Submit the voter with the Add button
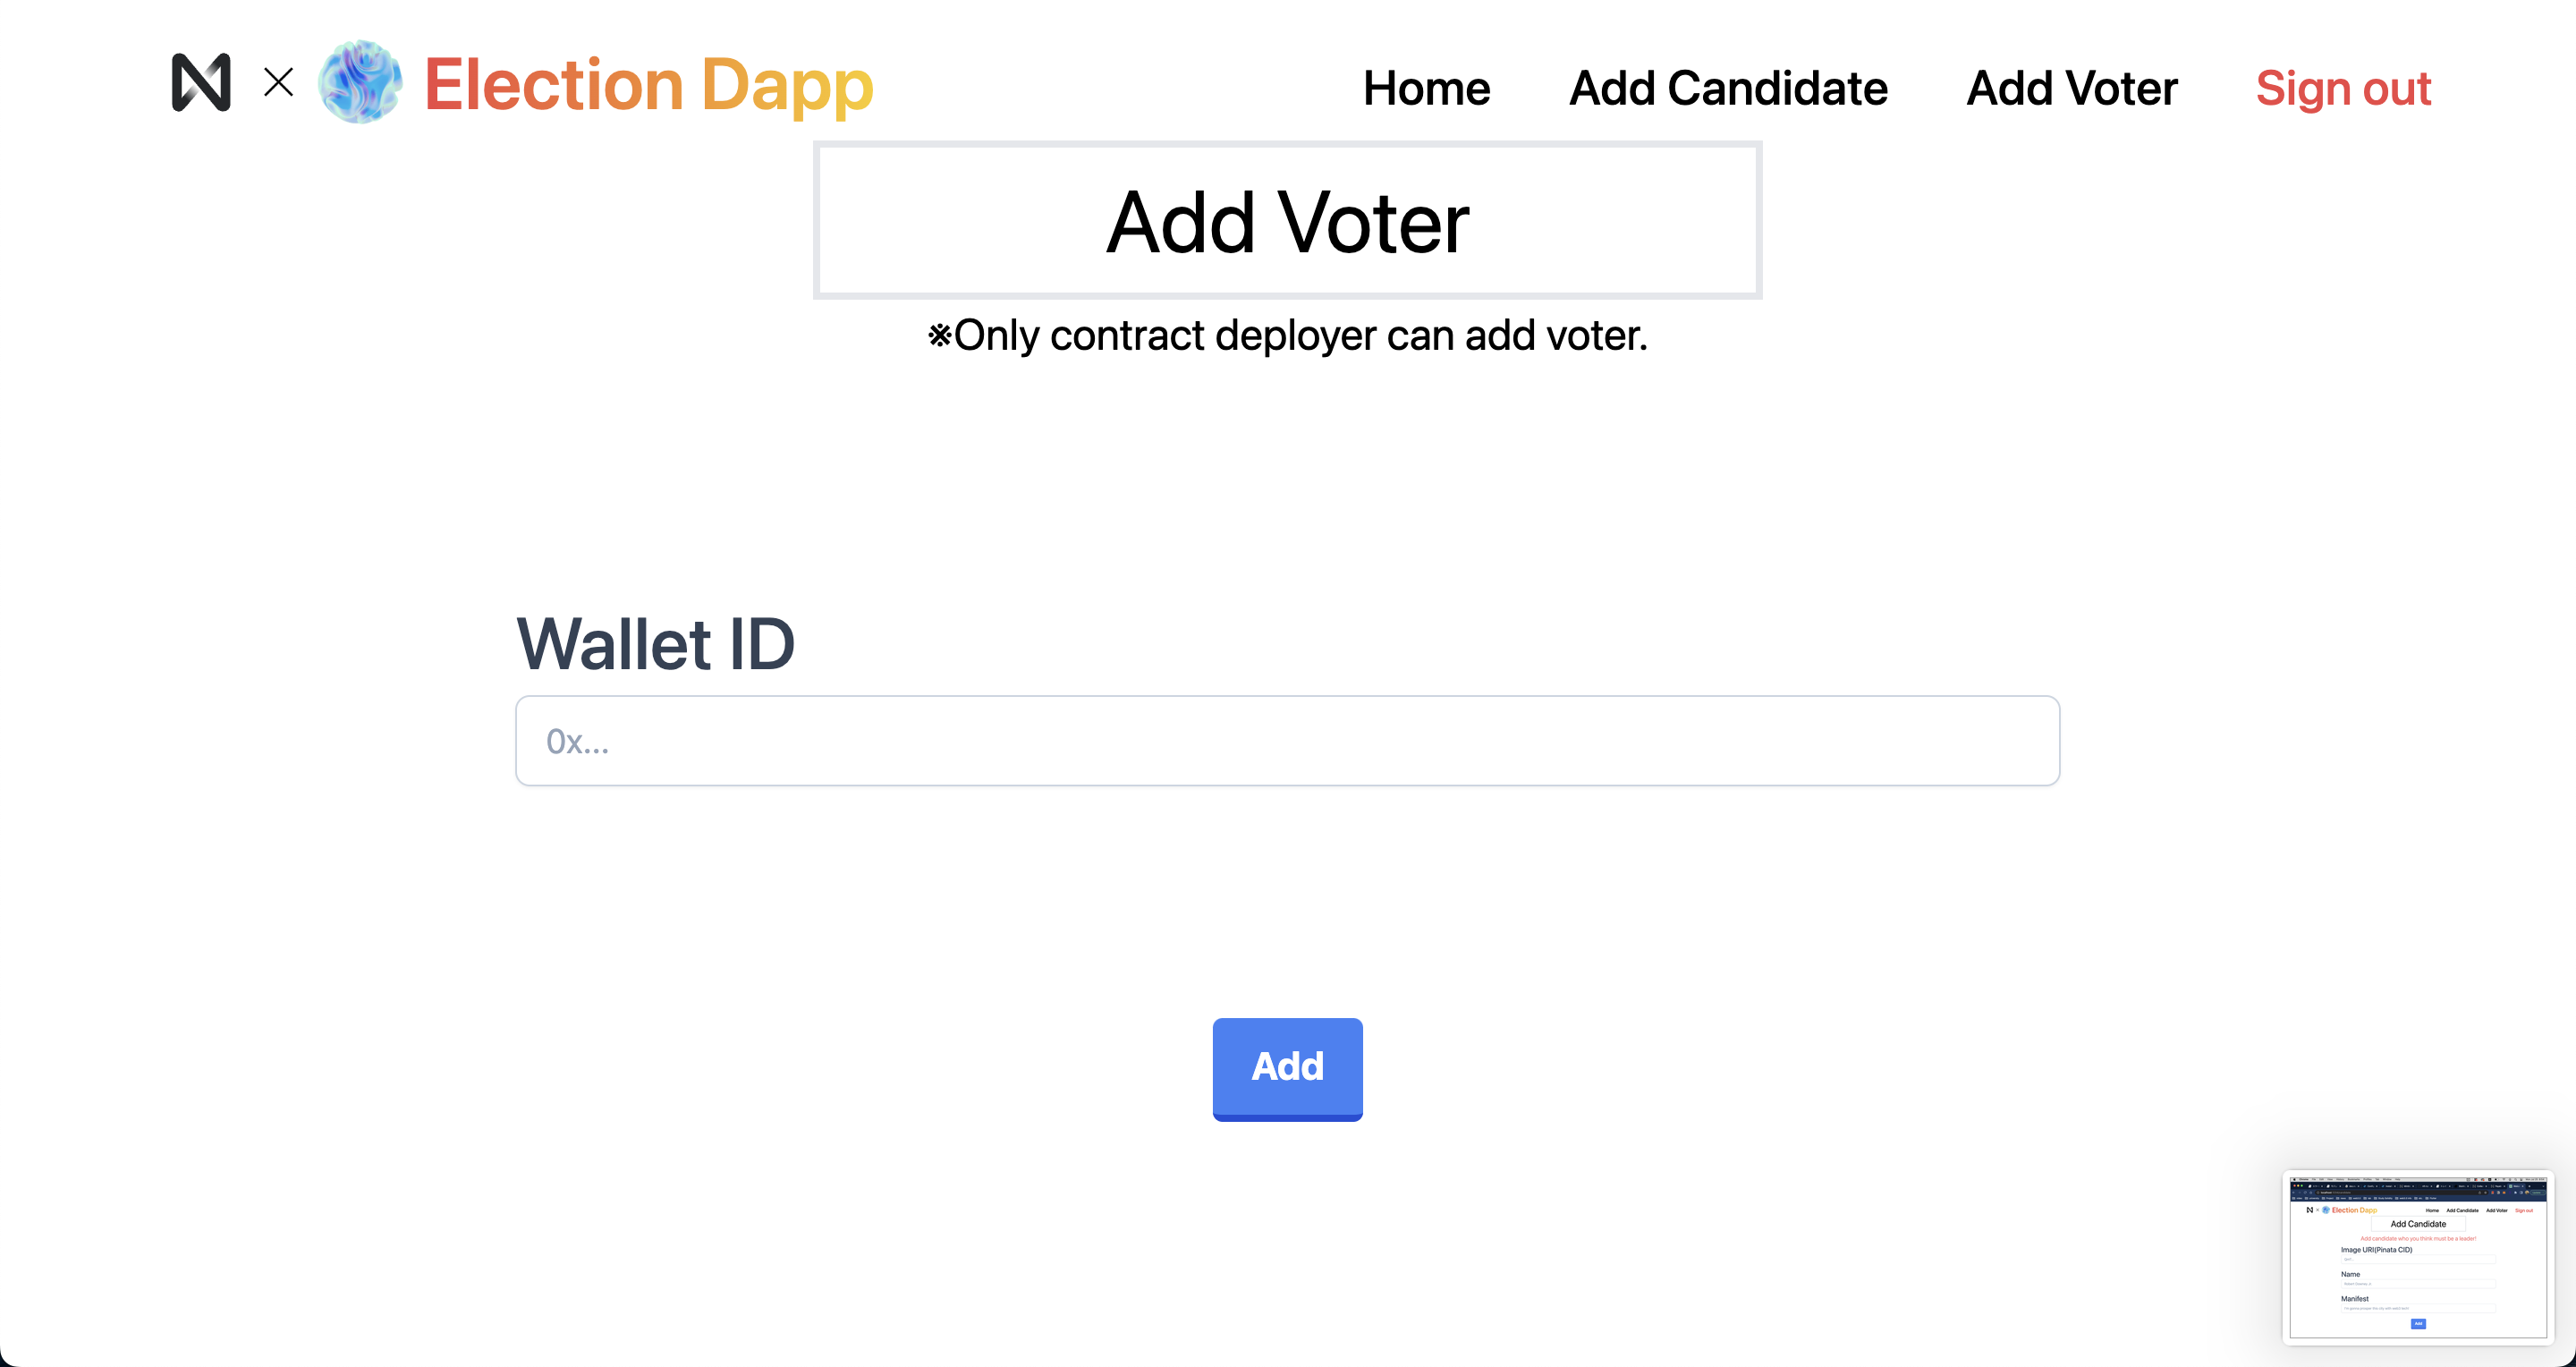The image size is (2576, 1367). (1288, 1069)
